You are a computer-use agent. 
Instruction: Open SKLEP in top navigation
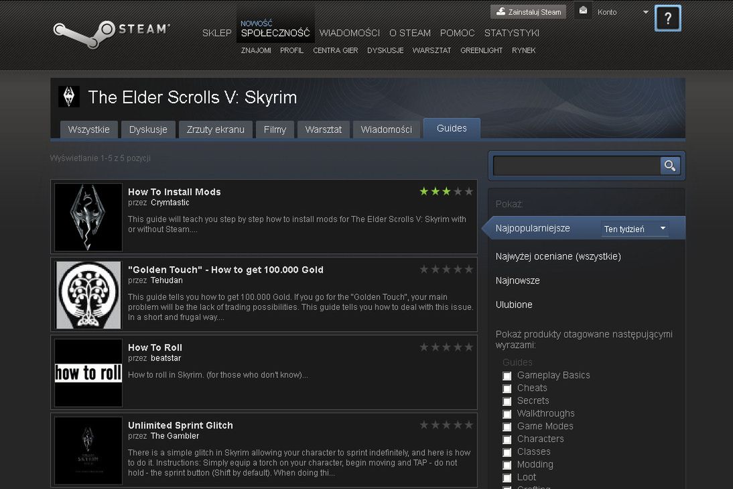pyautogui.click(x=217, y=34)
